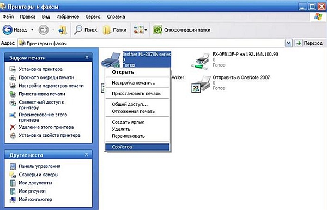This screenshot has height=210, width=327.
Task: Toggle the Folders (Папки) toolbar button
Action: (114, 30)
